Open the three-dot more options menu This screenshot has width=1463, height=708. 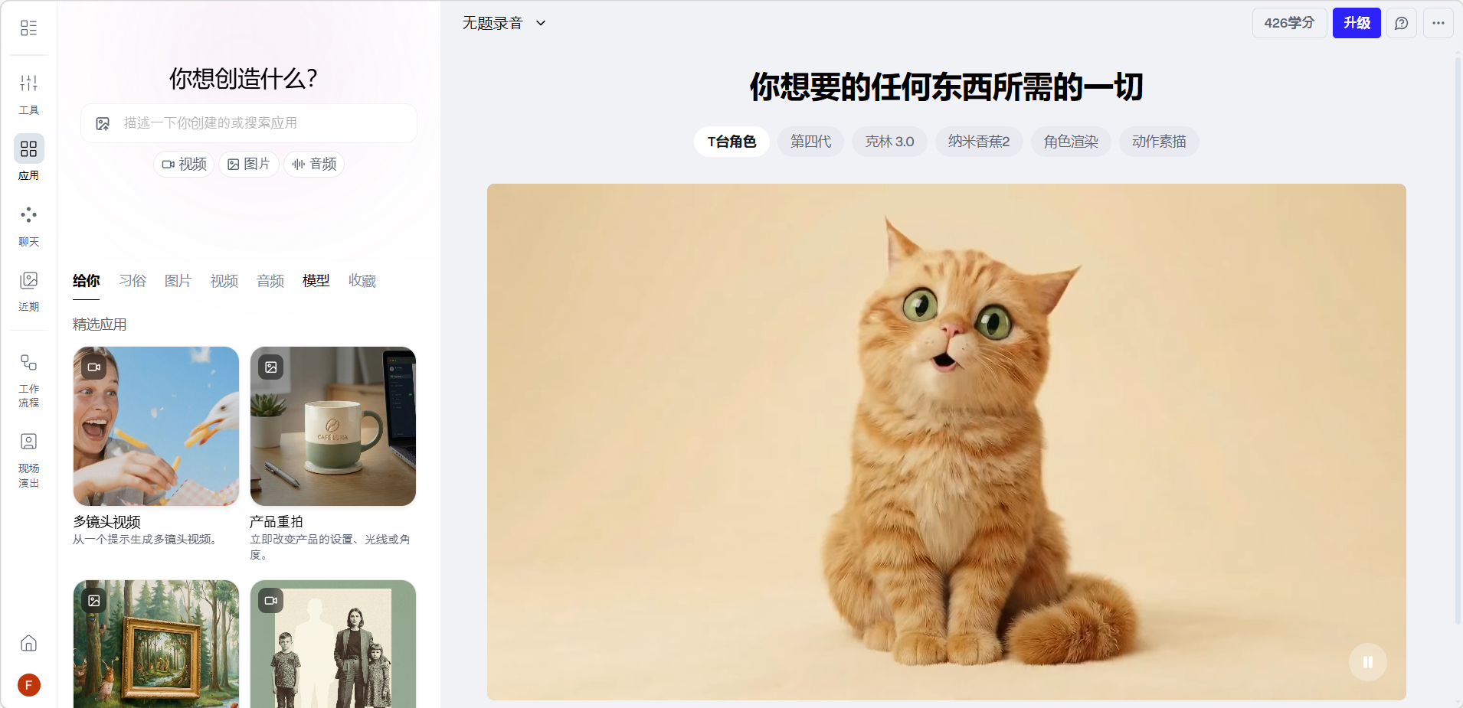pyautogui.click(x=1438, y=23)
